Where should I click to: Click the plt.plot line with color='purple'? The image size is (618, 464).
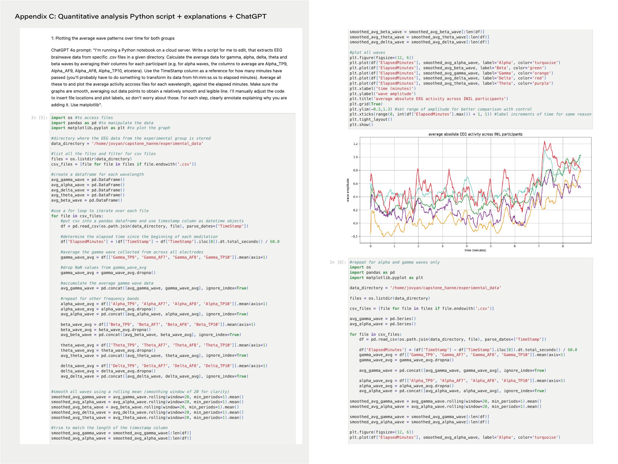pyautogui.click(x=451, y=83)
